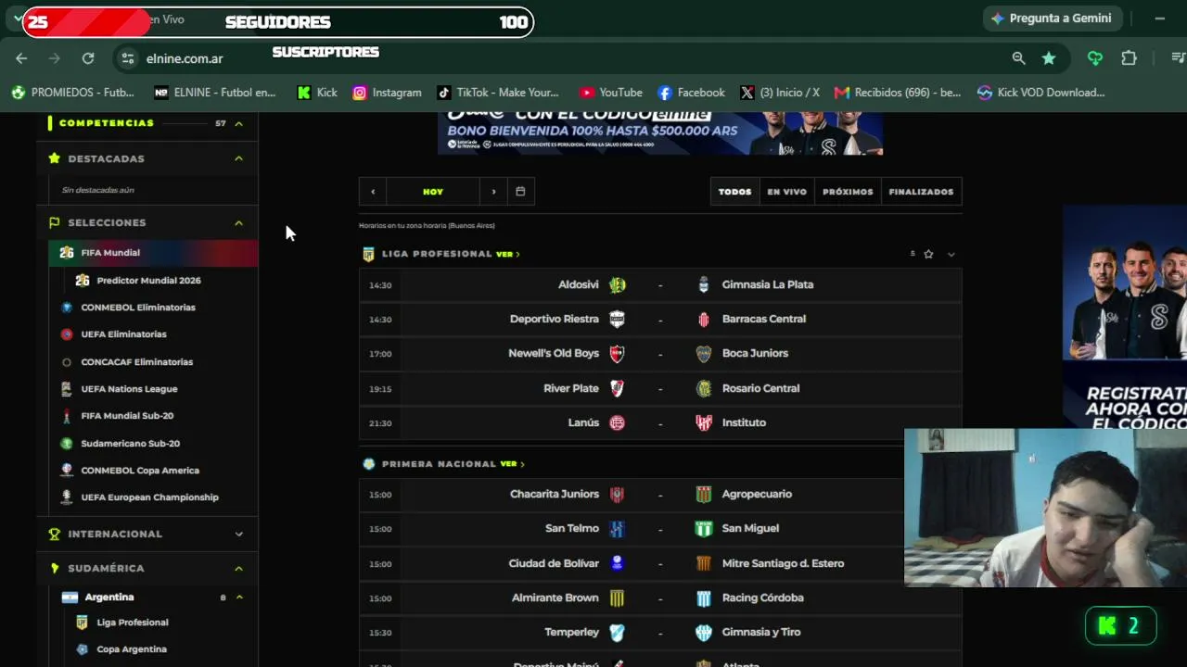
Task: Open the TikTok bookmark
Action: pyautogui.click(x=498, y=93)
